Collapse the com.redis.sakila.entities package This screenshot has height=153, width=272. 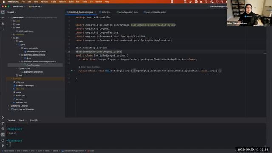[x=20, y=55]
